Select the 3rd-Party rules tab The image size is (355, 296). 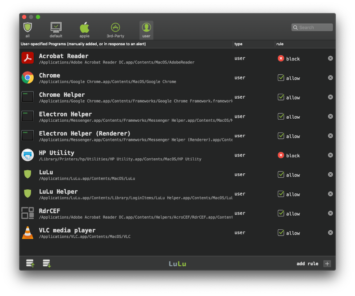115,30
